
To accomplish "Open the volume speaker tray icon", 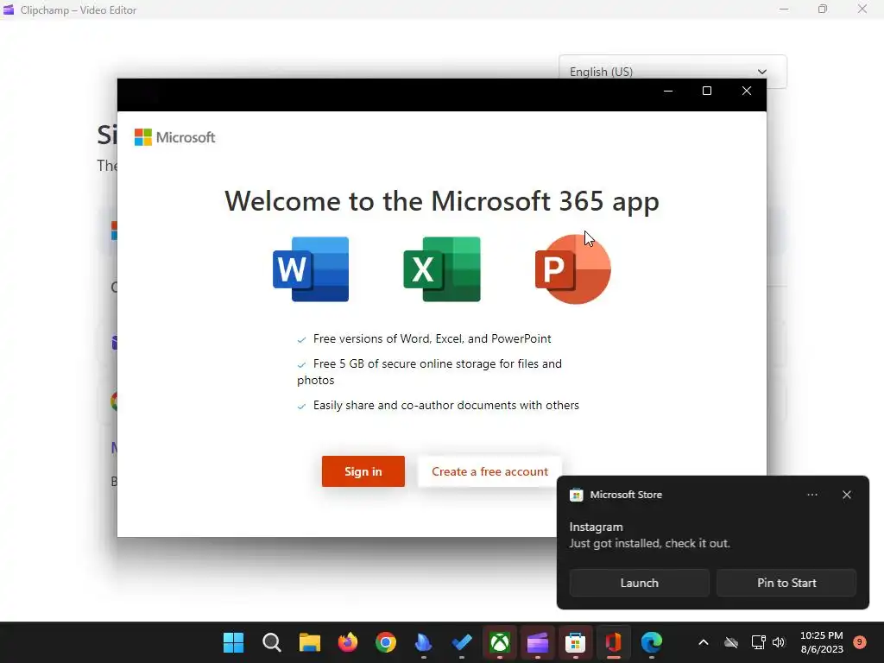I will 779,642.
